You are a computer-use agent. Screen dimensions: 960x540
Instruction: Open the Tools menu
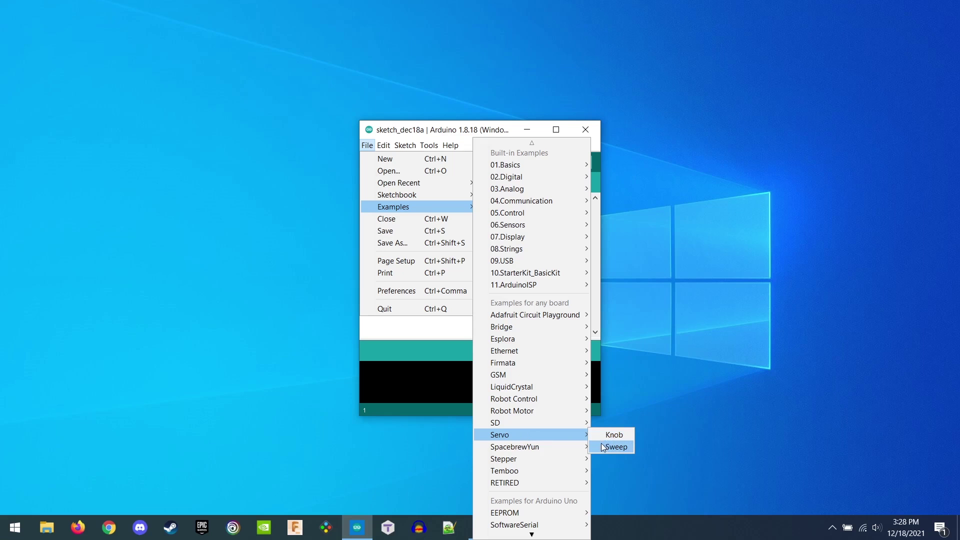pos(428,145)
